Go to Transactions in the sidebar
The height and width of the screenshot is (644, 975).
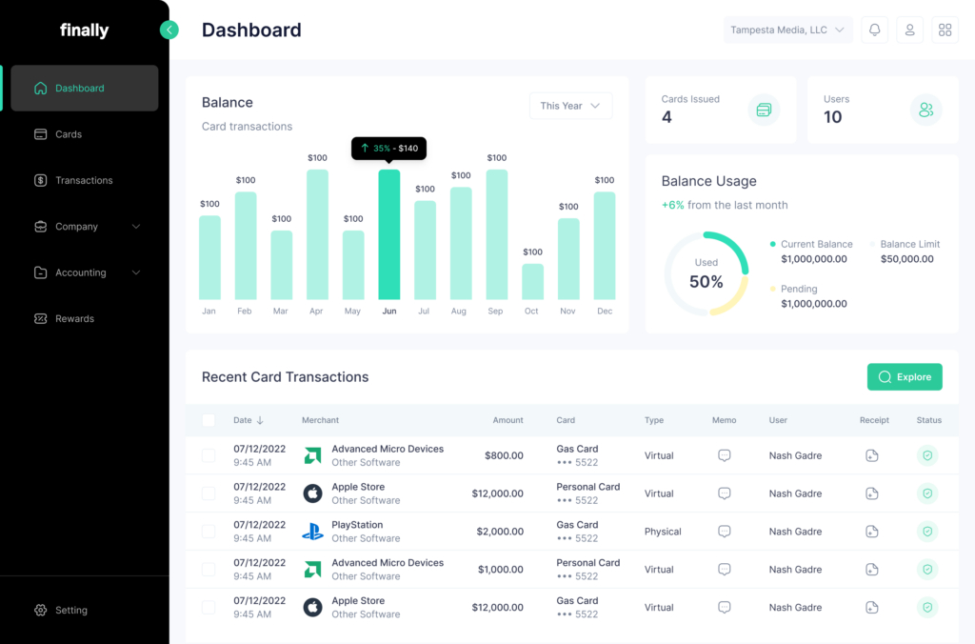coord(84,180)
